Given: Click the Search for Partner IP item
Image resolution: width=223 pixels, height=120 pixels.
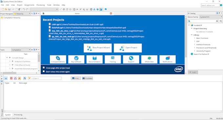Looking at the screenshot, I should coord(201,54).
